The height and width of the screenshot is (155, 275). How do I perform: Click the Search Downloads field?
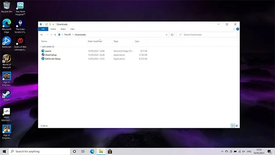click(x=207, y=35)
